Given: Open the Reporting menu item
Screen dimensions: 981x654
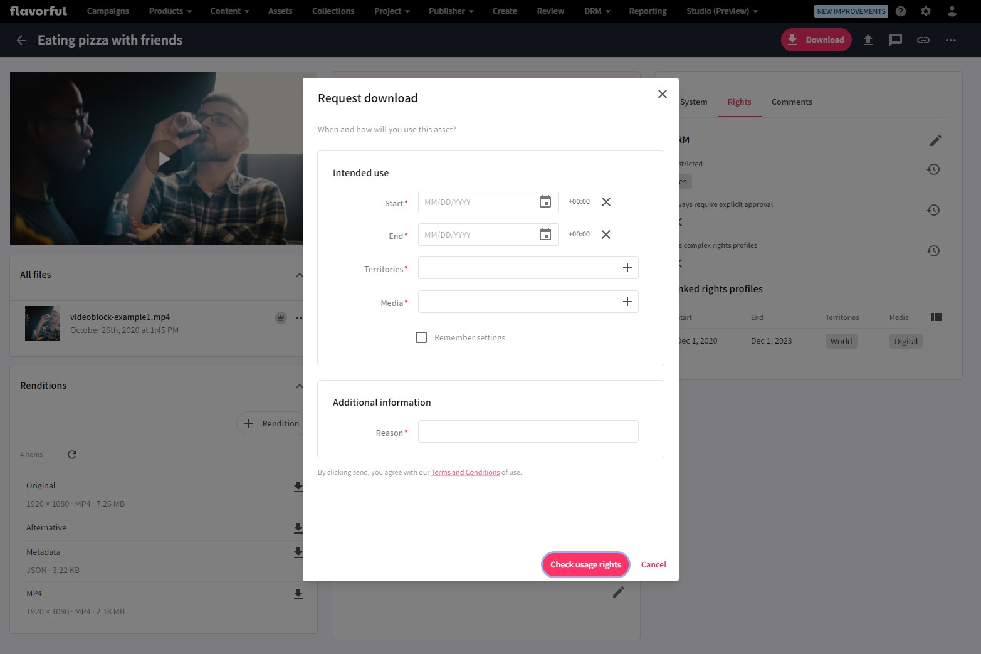Looking at the screenshot, I should pyautogui.click(x=648, y=11).
